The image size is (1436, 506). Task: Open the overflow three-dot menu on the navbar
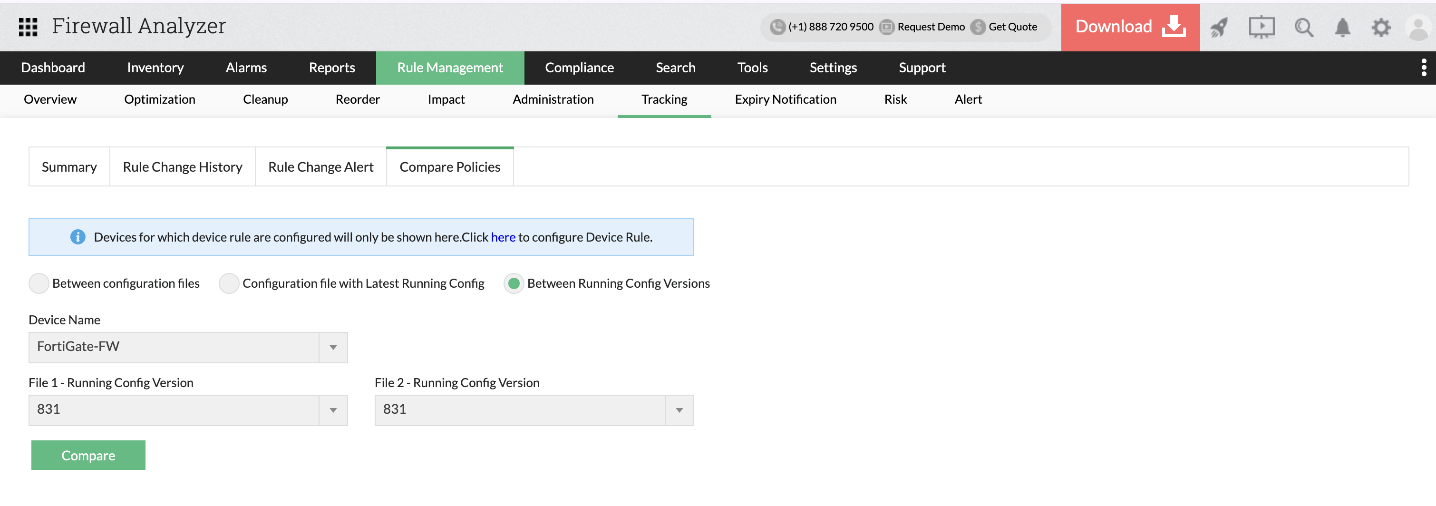point(1423,68)
